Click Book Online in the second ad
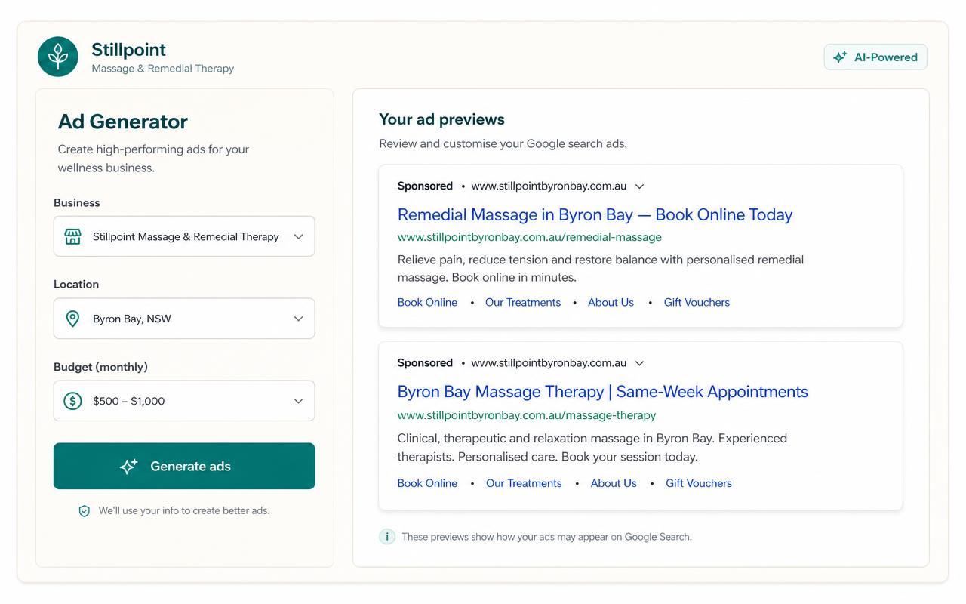Viewport: 966px width, 604px height. pos(427,483)
